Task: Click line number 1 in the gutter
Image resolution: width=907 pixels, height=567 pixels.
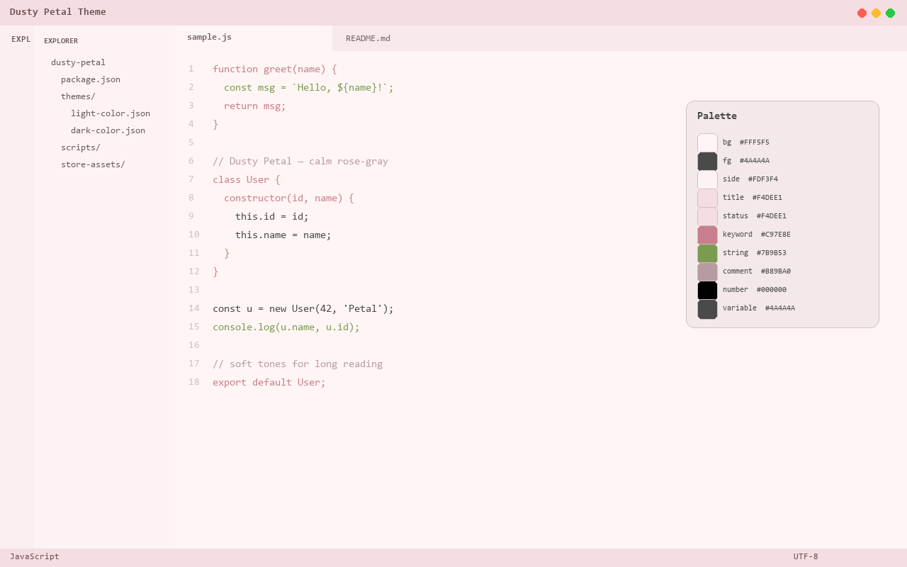Action: pyautogui.click(x=191, y=69)
